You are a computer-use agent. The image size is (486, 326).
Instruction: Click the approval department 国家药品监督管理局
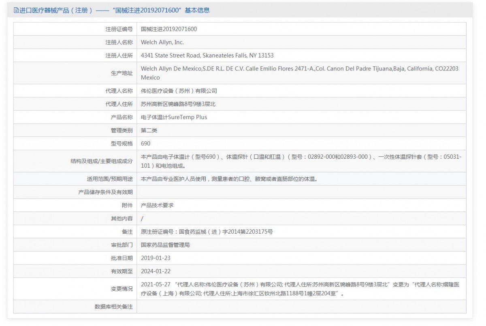pyautogui.click(x=165, y=245)
